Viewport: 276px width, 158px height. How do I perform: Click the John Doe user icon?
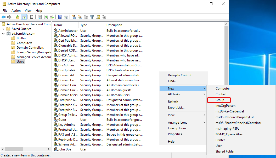(x=56, y=149)
